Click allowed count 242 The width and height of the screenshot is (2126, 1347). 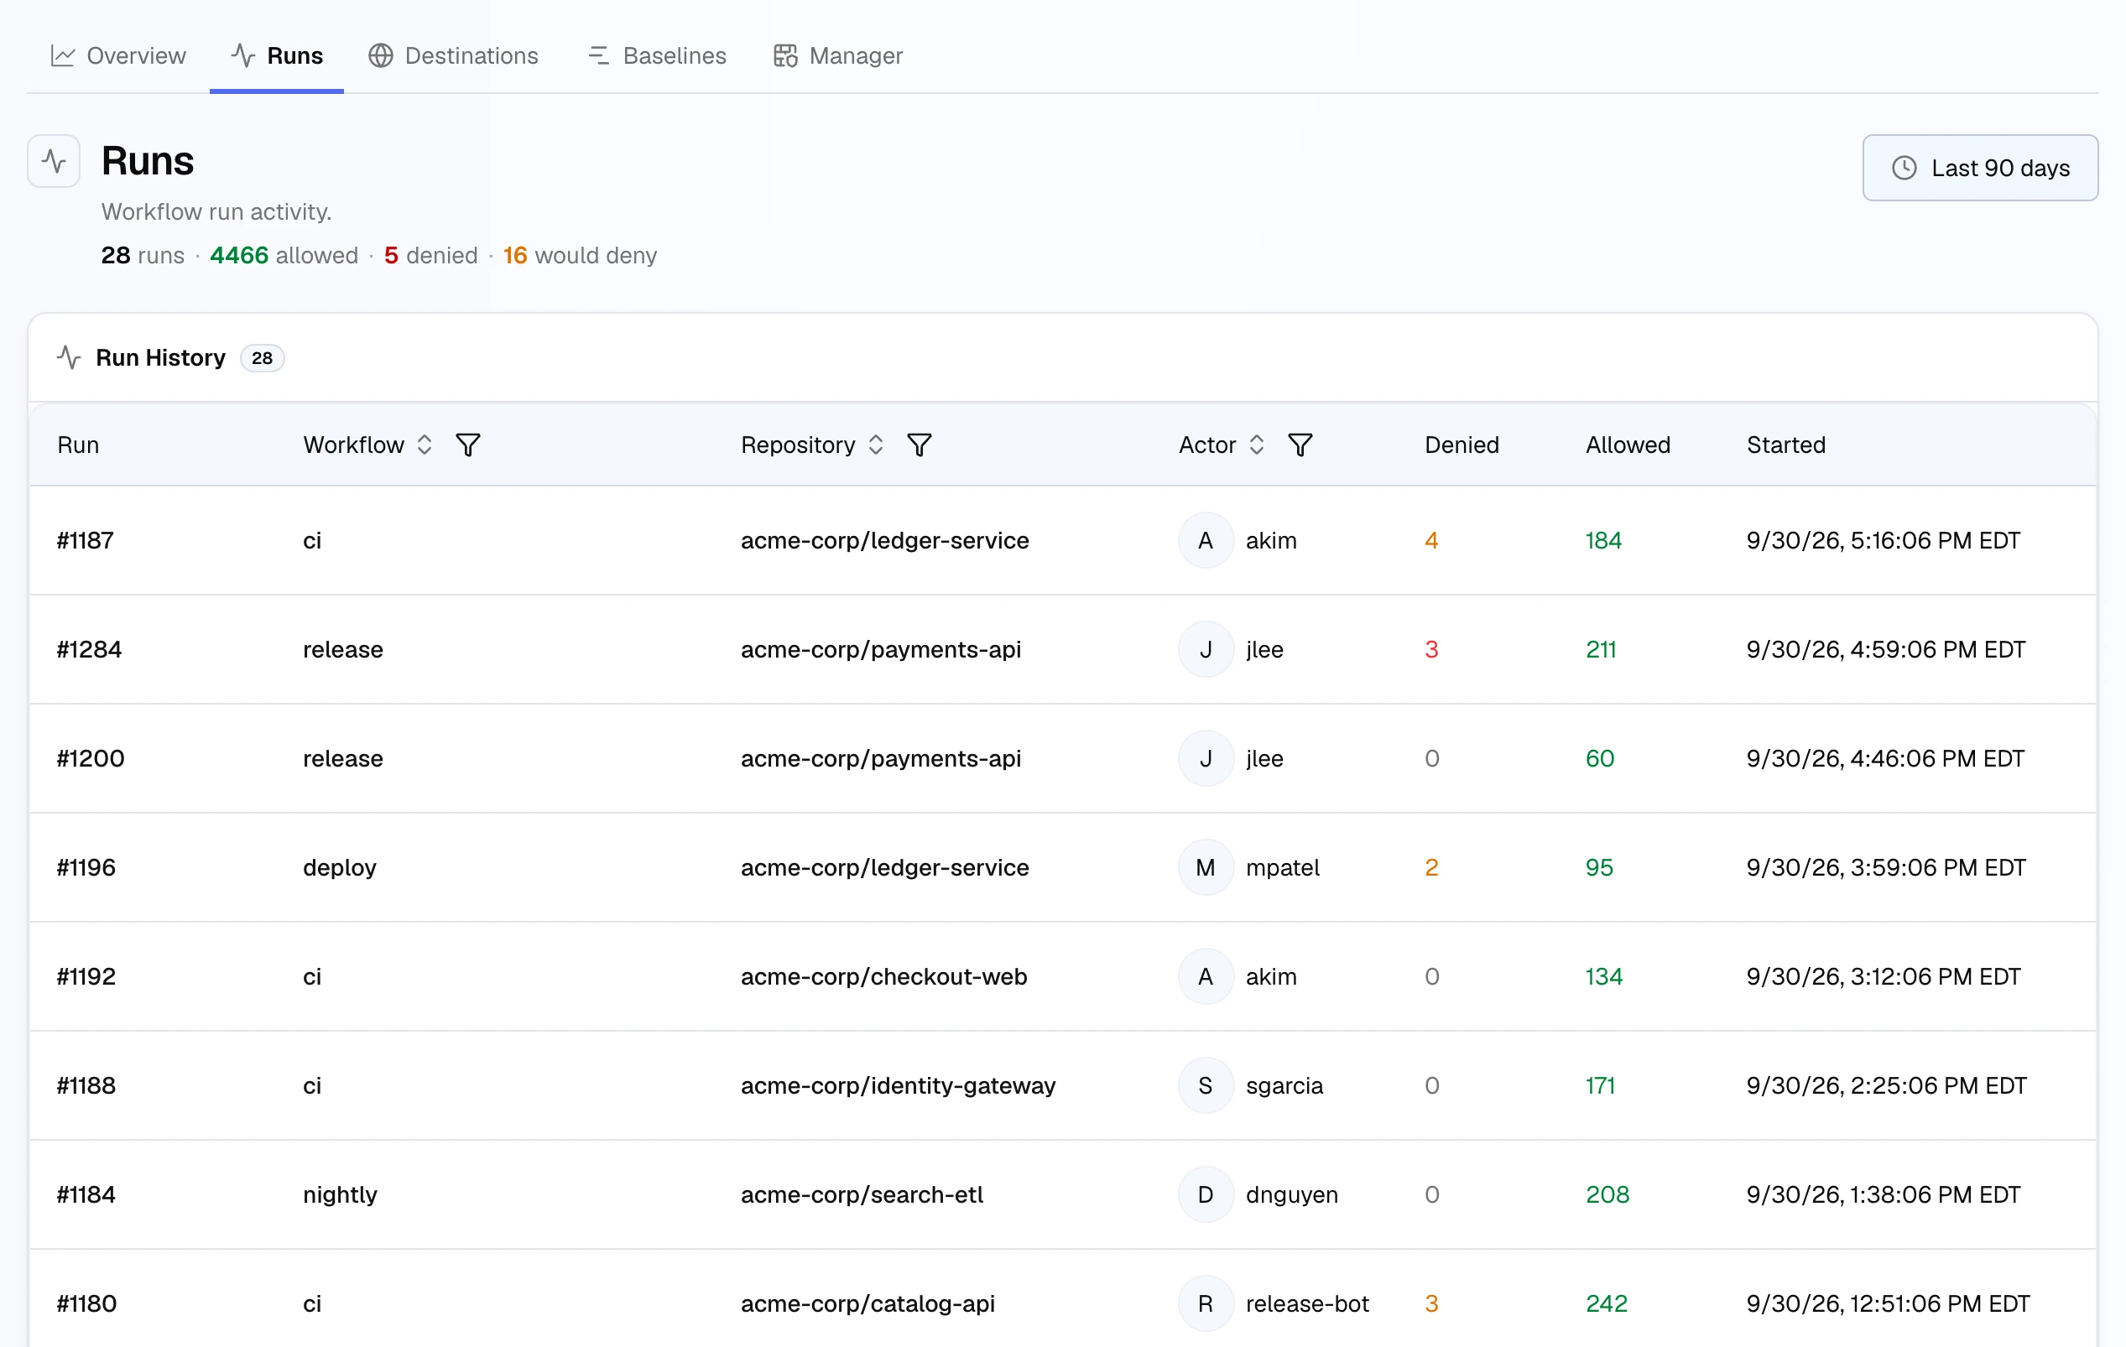1607,1303
